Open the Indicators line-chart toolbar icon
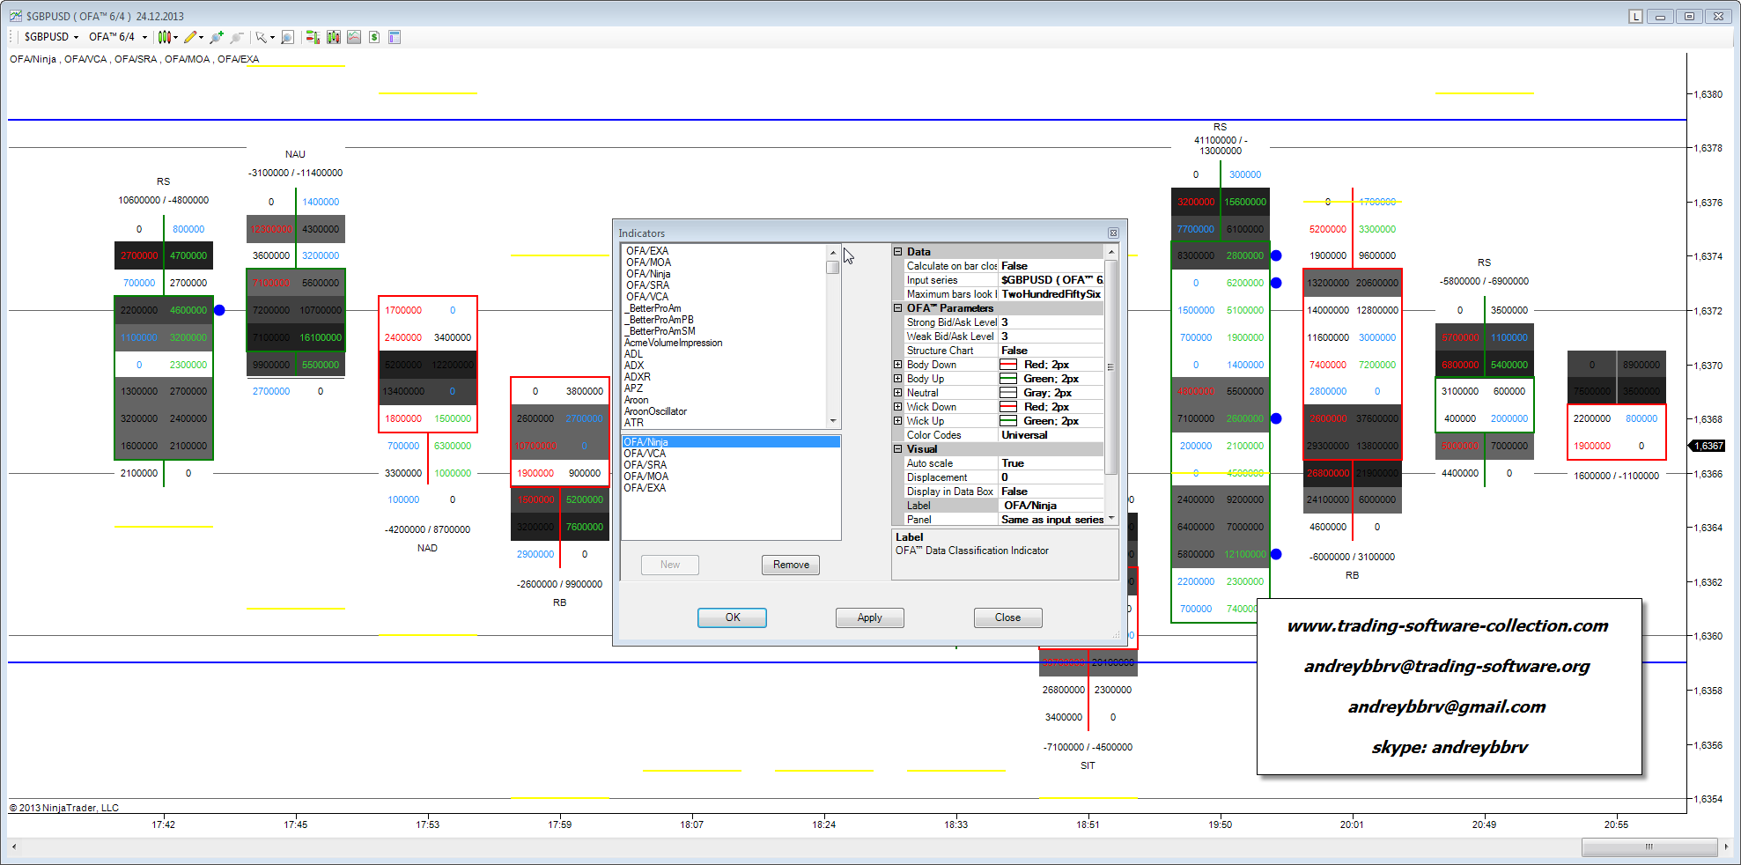 tap(354, 37)
